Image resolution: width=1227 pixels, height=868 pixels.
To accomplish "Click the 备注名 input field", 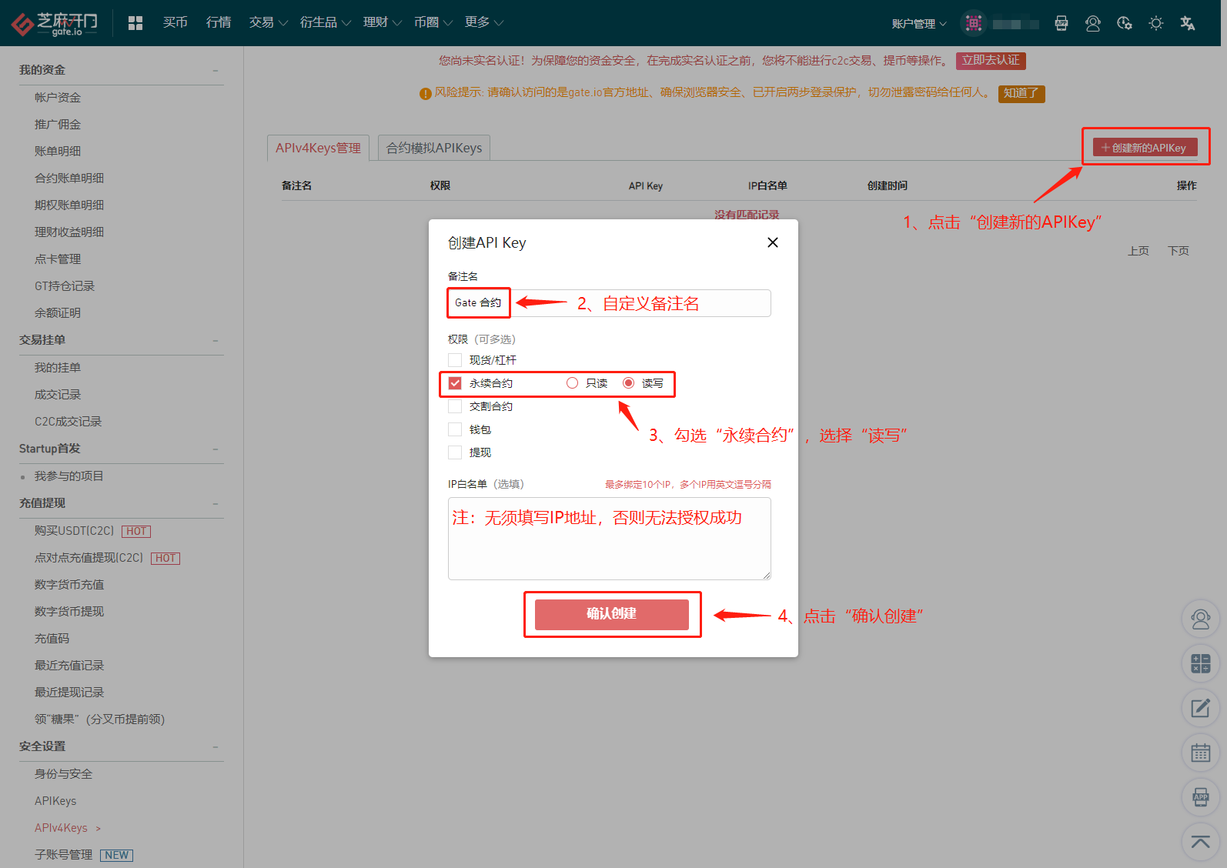I will 610,303.
